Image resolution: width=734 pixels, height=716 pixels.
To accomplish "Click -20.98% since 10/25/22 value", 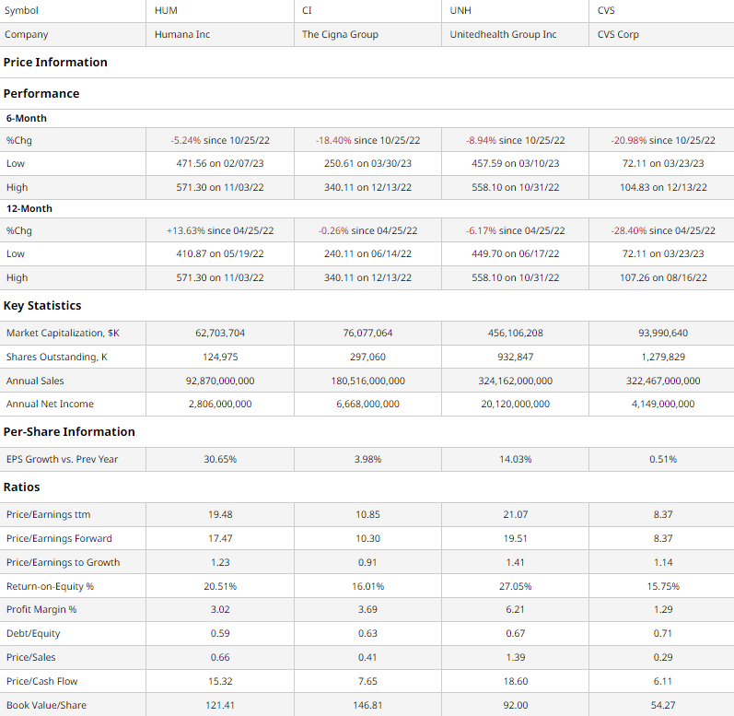I will coord(663,140).
